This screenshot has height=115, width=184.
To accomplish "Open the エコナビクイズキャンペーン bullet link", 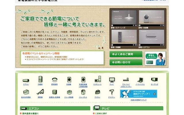I will point(55,59).
